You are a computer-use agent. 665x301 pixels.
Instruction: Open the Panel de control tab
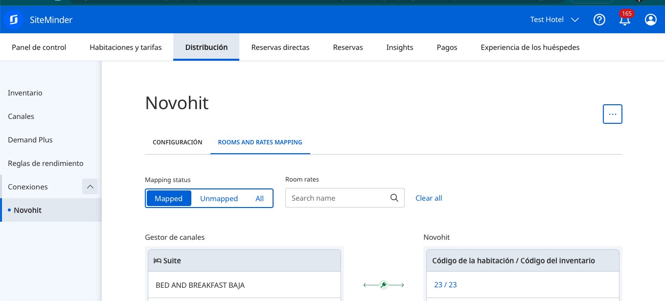(x=39, y=47)
